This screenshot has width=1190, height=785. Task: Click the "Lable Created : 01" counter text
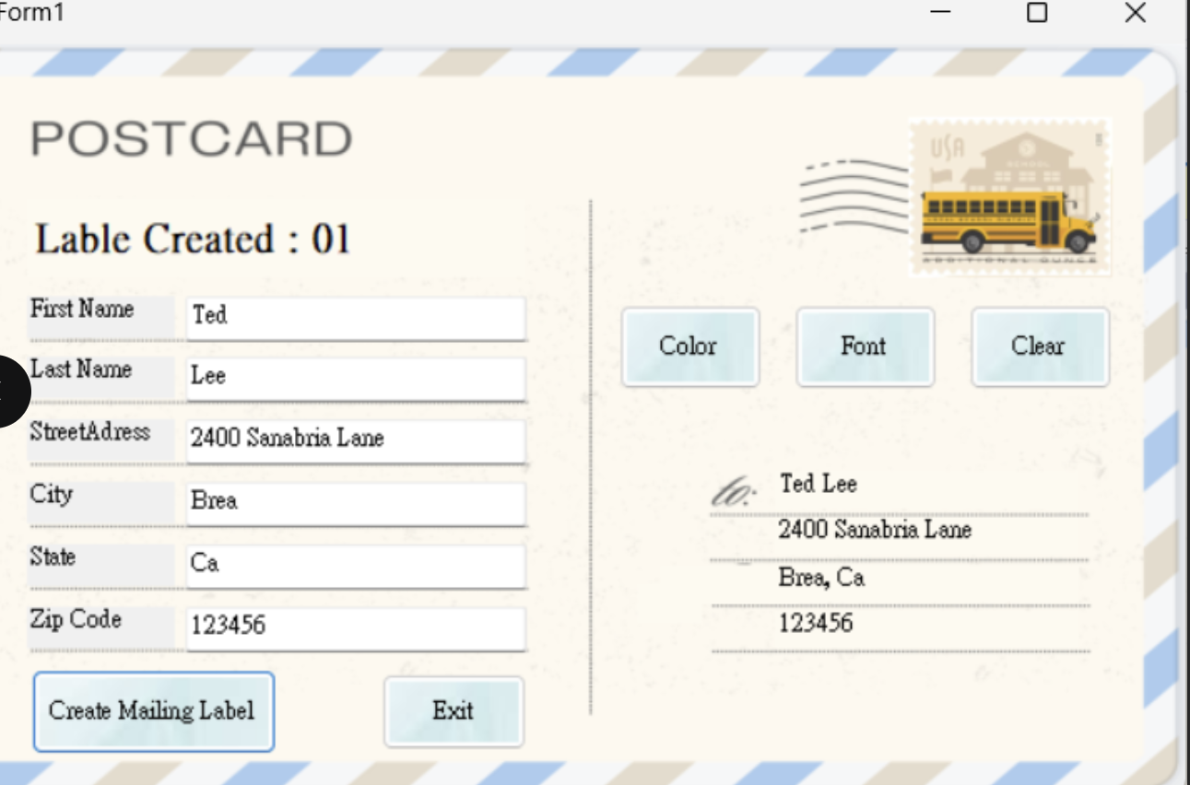tap(193, 240)
